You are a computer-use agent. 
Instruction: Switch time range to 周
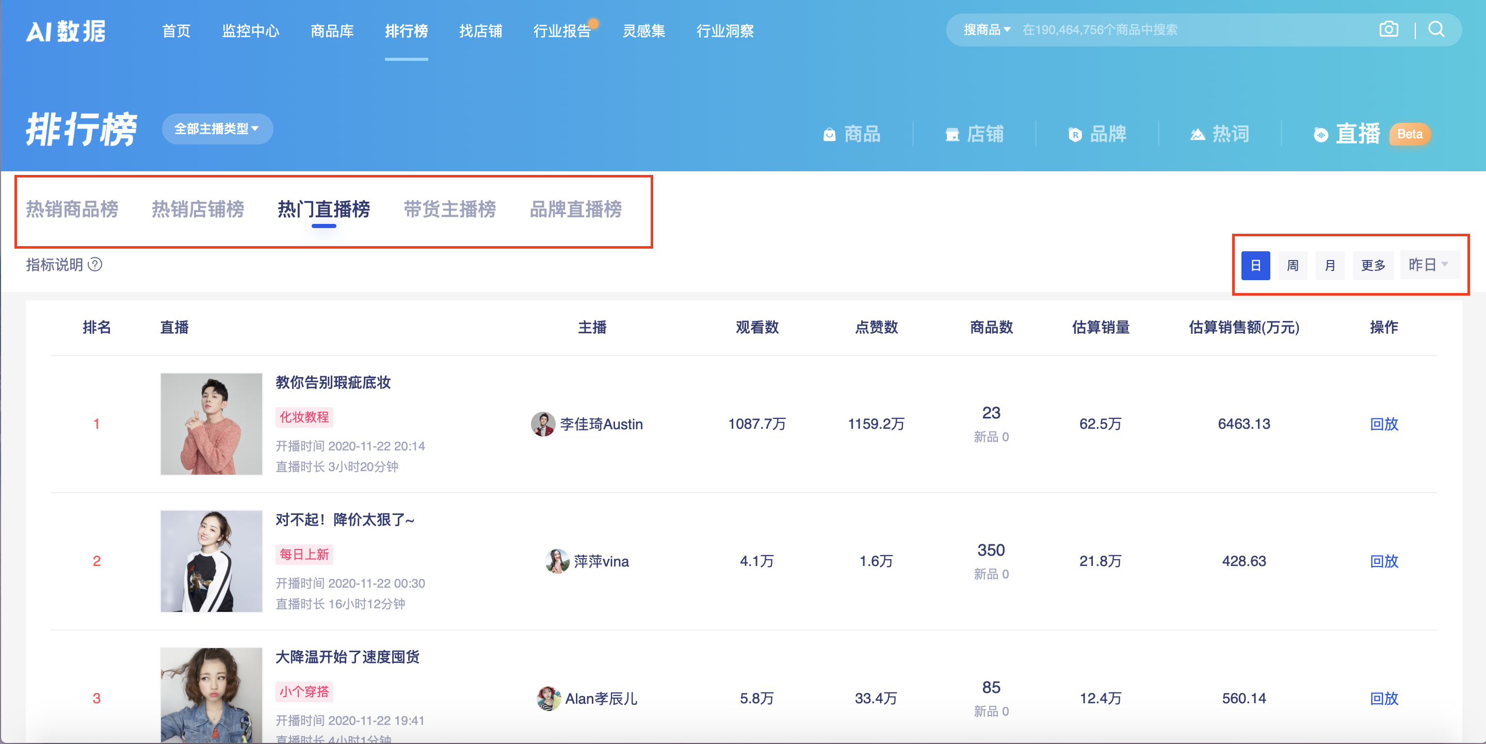[x=1293, y=265]
